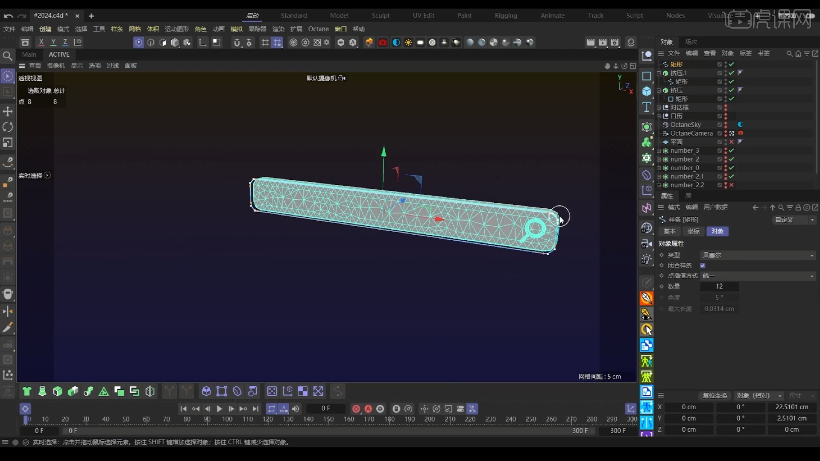820x461 pixels.
Task: Click the filter icon in object manager
Action: tap(806, 53)
